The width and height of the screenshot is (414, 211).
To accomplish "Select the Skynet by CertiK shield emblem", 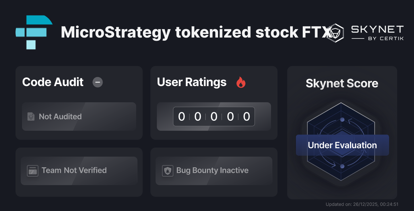I will click(x=335, y=33).
